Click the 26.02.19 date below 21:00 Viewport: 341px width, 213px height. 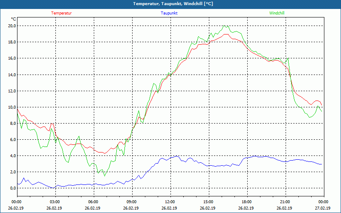pyautogui.click(x=284, y=208)
